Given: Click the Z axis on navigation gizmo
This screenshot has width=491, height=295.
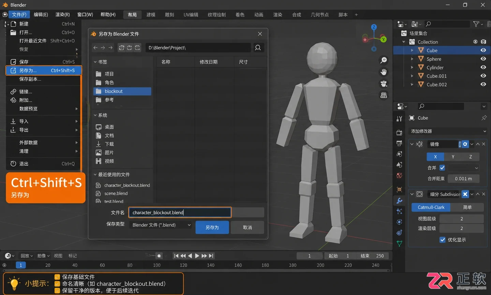Looking at the screenshot, I should pos(374,27).
